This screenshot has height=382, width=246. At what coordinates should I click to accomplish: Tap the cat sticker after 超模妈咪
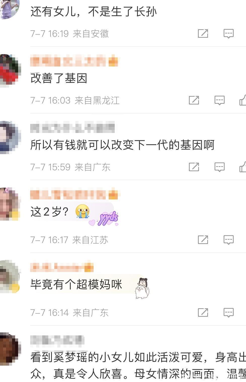(x=142, y=288)
